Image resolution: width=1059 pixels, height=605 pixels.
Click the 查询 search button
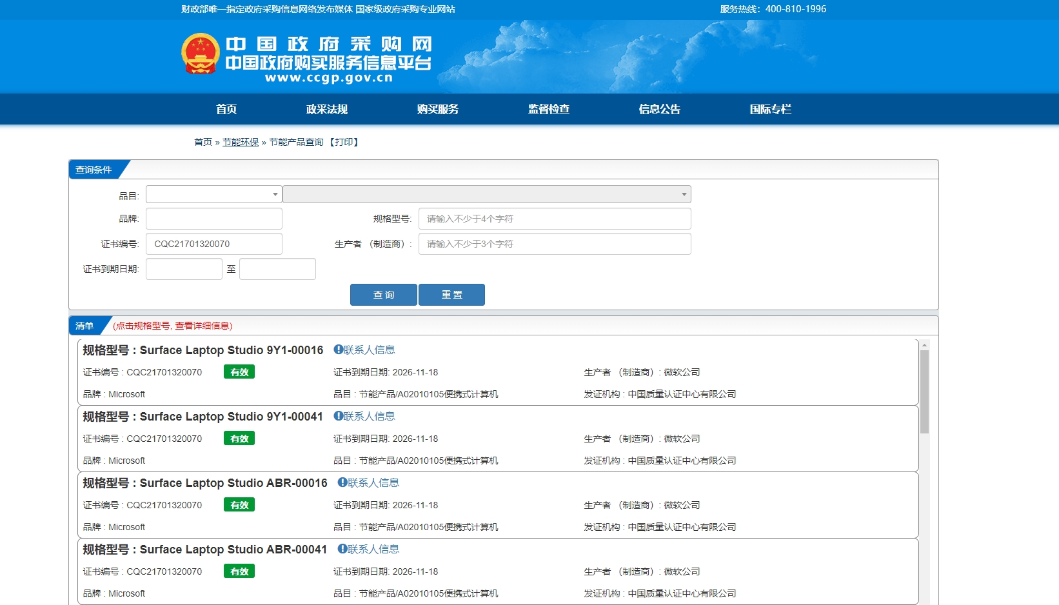[x=384, y=295]
